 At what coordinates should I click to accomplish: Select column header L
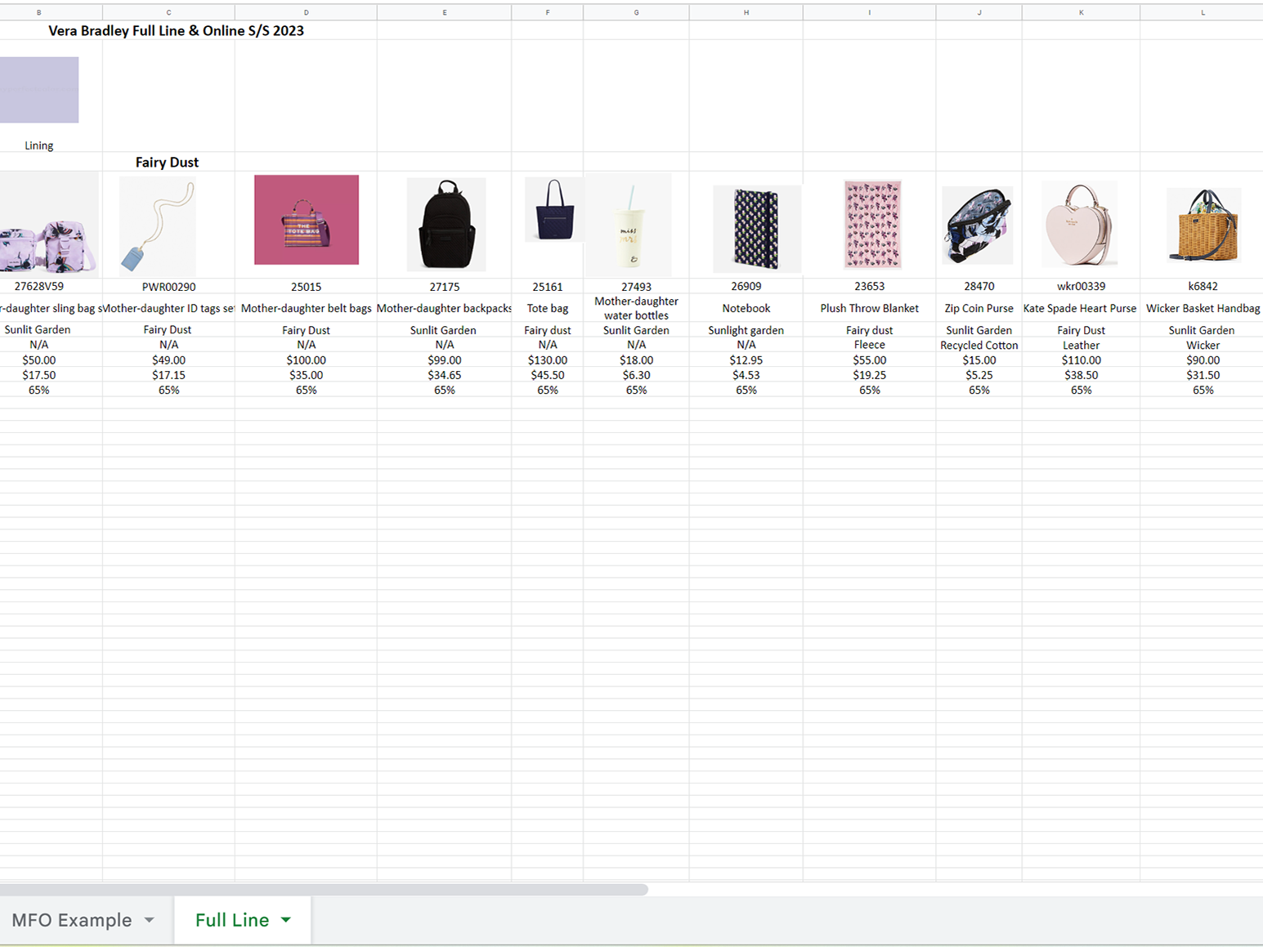point(1203,12)
